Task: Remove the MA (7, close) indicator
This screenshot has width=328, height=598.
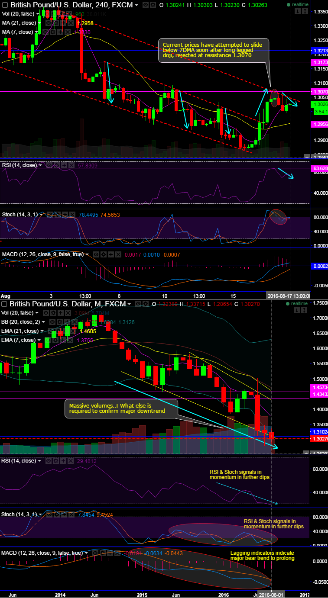Action: point(67,32)
